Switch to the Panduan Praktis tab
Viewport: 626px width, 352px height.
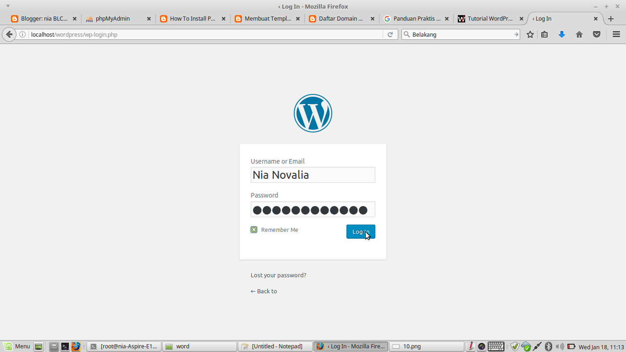coord(417,19)
